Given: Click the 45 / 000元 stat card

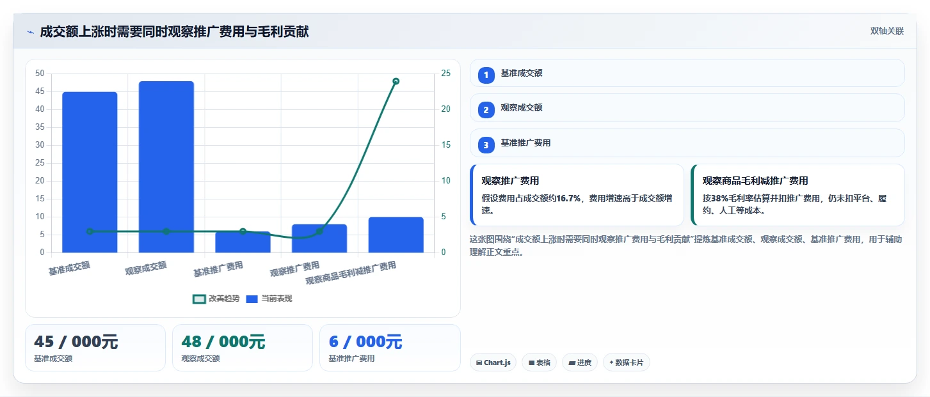Looking at the screenshot, I should click(x=95, y=348).
